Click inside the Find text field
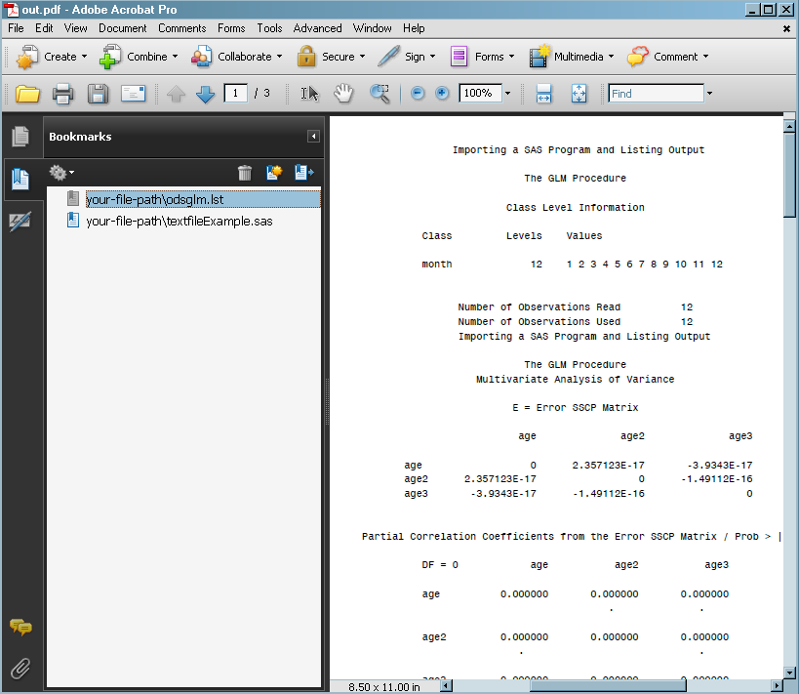Screen dimensions: 799x694 [x=656, y=94]
